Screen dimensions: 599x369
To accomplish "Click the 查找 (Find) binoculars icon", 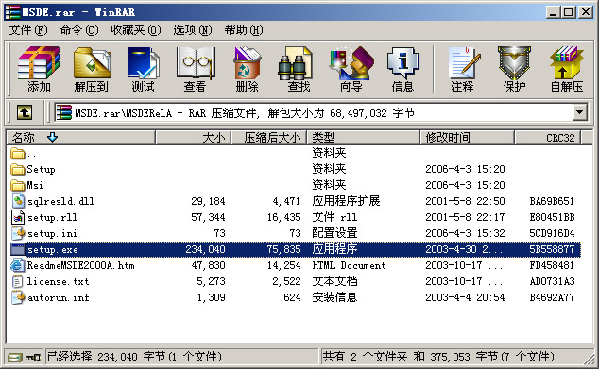I will click(x=299, y=69).
